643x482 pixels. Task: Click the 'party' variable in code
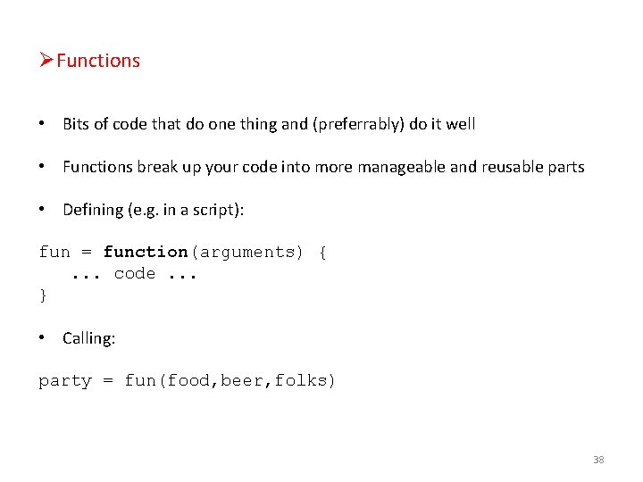coord(65,381)
